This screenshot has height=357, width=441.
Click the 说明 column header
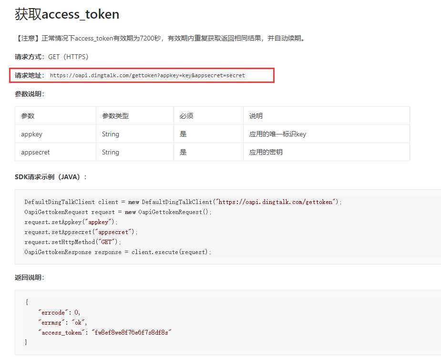(x=256, y=116)
